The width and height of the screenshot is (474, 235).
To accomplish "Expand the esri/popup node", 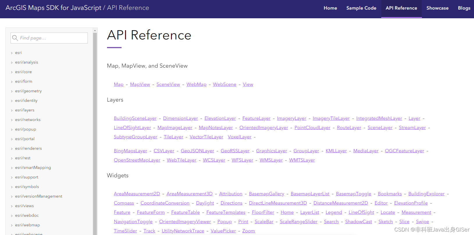I will click(12, 129).
